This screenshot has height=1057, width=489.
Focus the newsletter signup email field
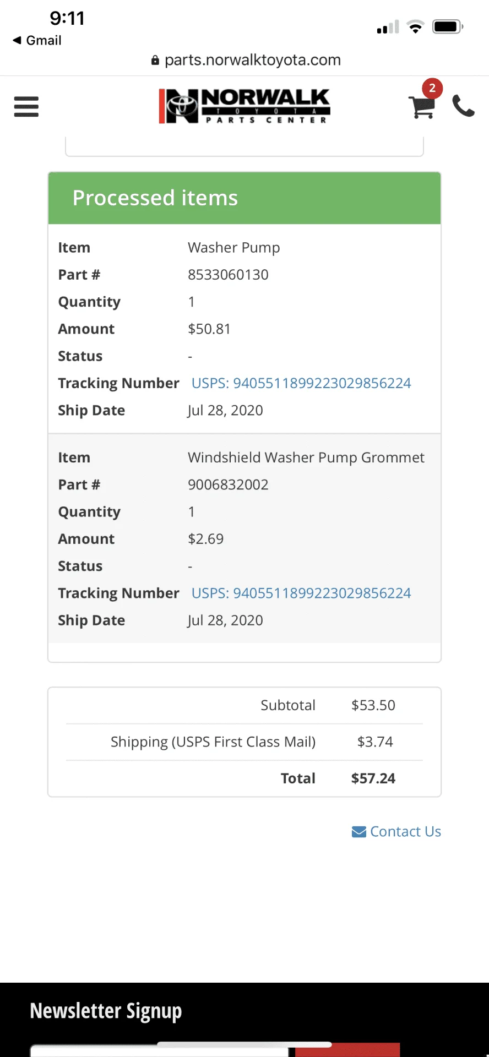(x=160, y=1051)
